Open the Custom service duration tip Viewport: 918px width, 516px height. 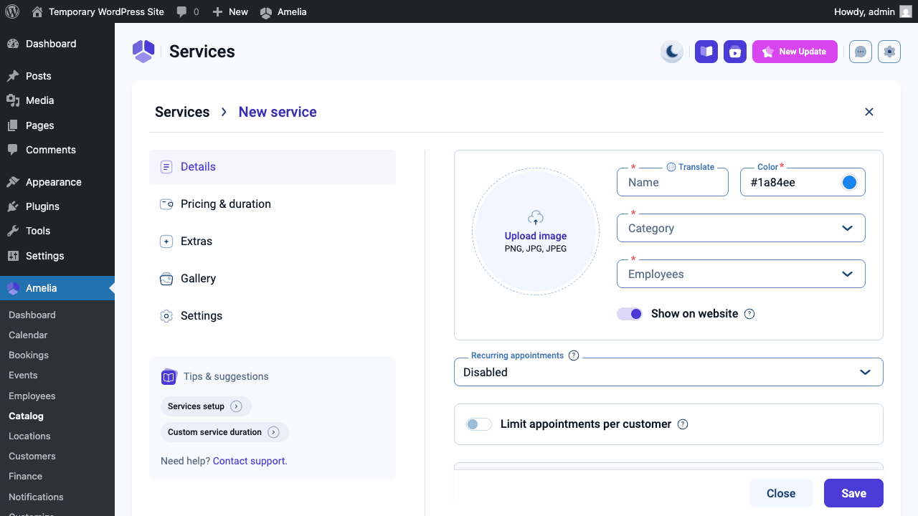pyautogui.click(x=224, y=432)
